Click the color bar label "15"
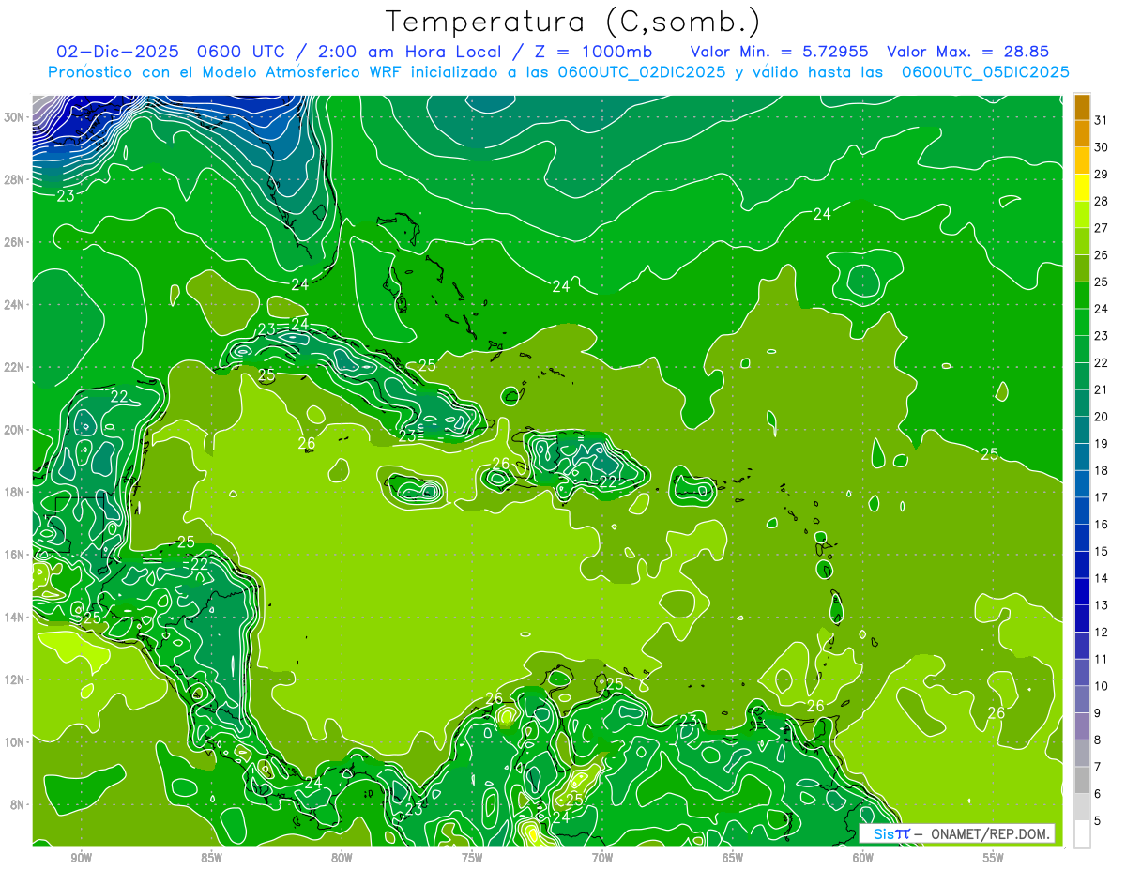This screenshot has width=1126, height=870. click(x=1102, y=552)
